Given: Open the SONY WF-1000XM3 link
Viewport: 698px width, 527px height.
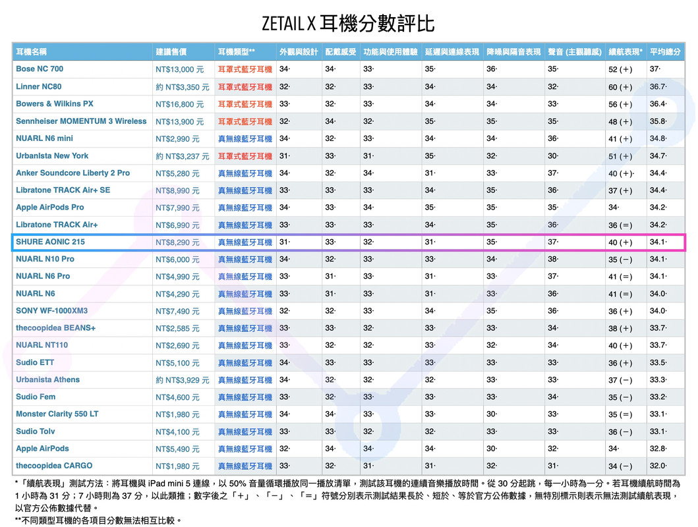Looking at the screenshot, I should point(51,311).
